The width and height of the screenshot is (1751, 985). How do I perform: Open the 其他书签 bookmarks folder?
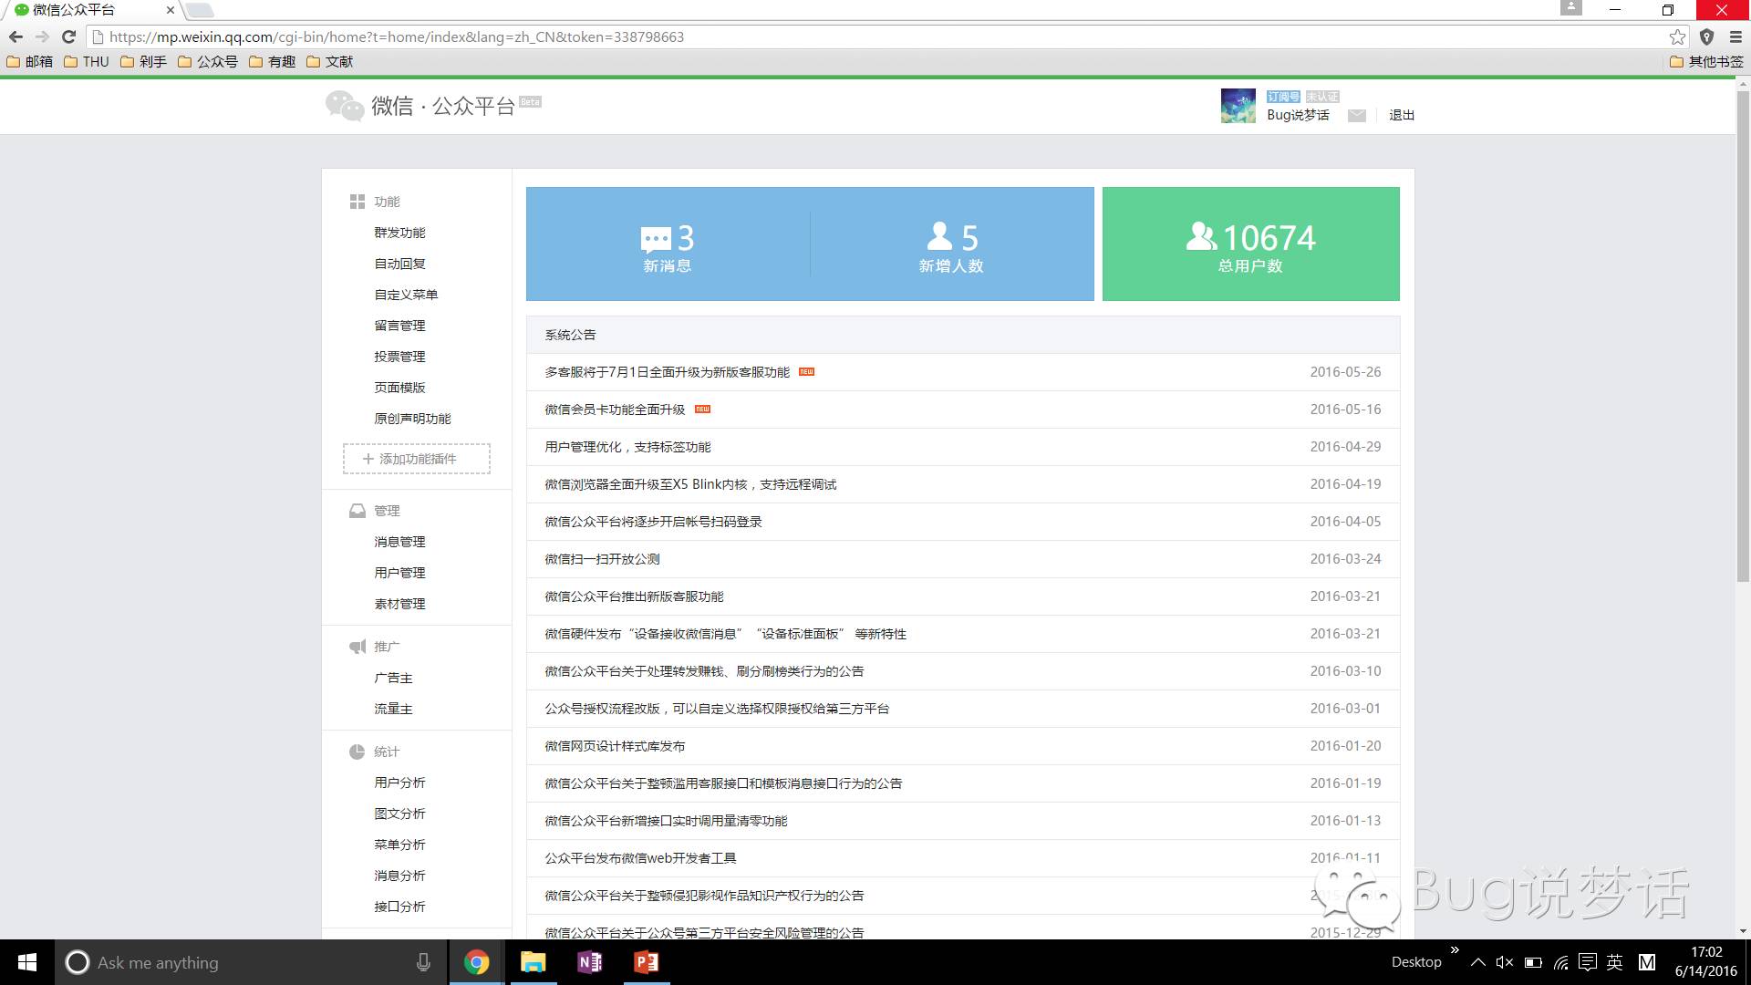[1707, 62]
